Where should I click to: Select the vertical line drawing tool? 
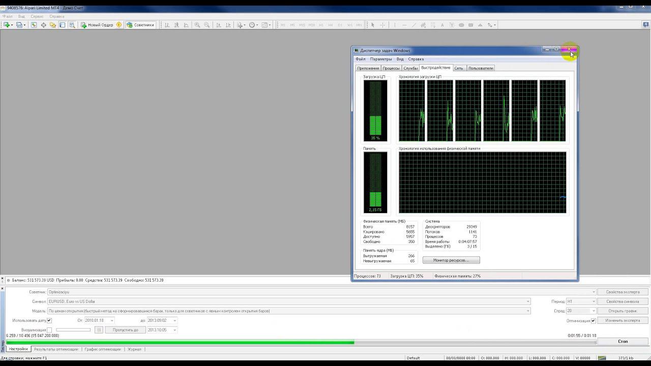[x=395, y=25]
